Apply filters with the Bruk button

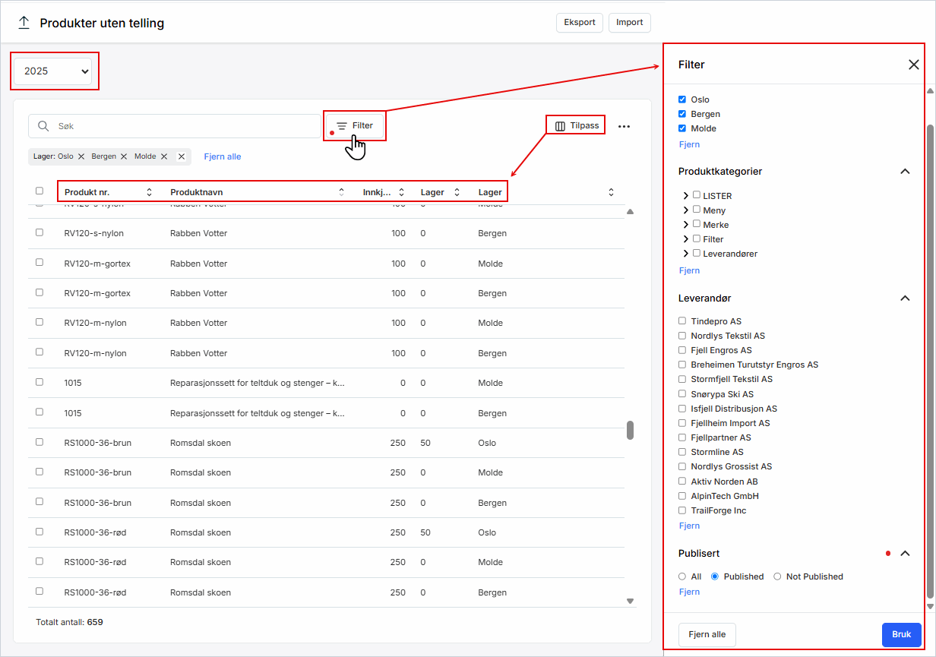click(x=901, y=635)
